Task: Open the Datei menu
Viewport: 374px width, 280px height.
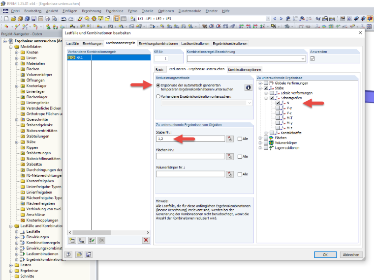Action: pyautogui.click(x=15, y=11)
